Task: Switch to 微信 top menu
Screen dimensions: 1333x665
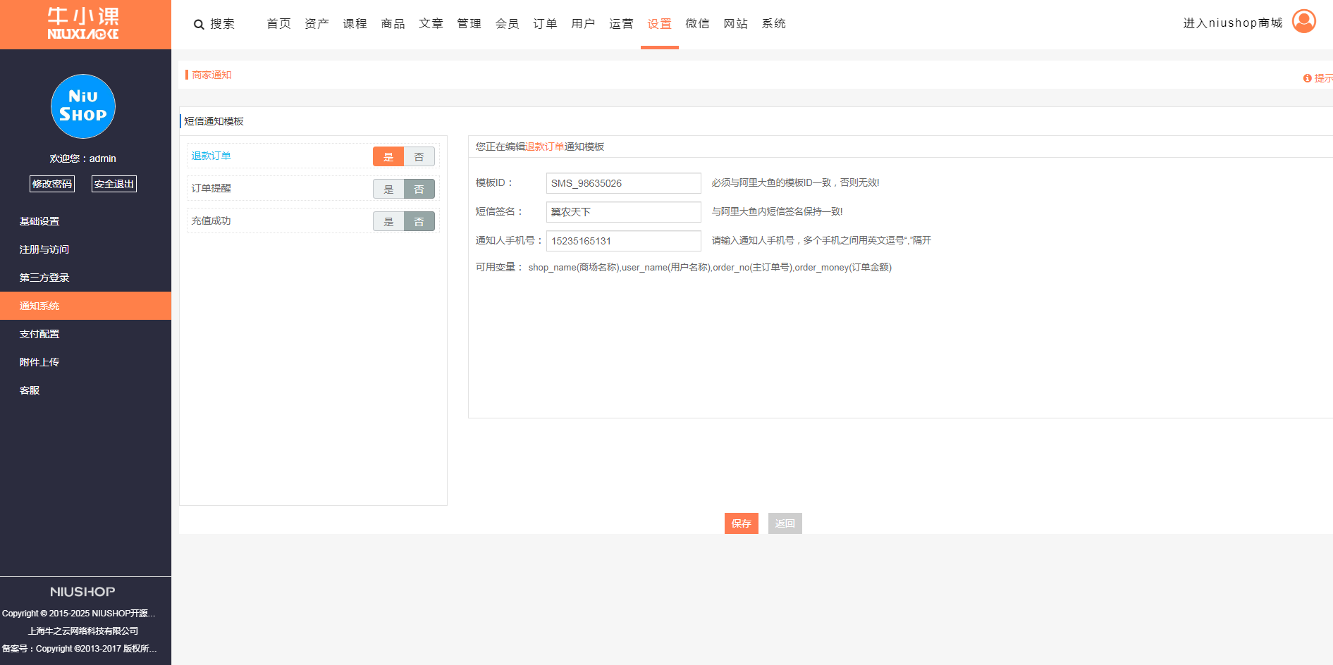Action: [x=697, y=24]
